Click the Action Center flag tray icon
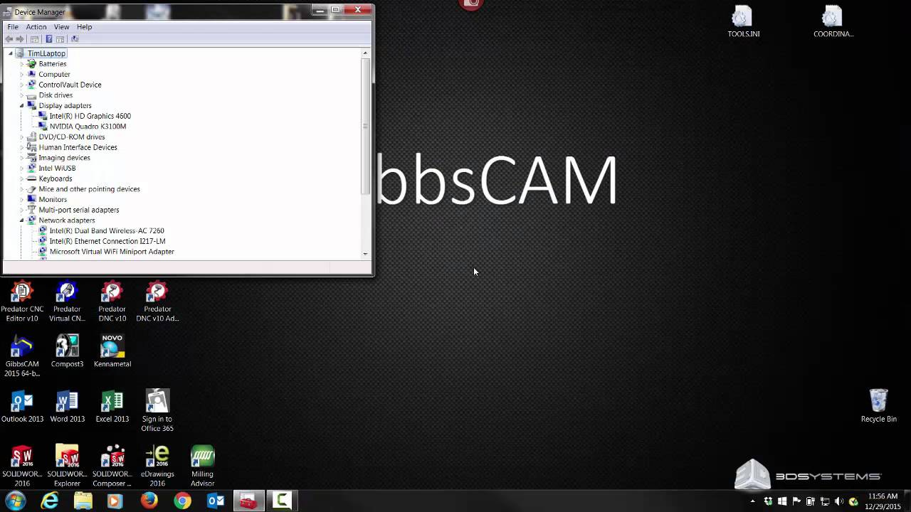 [796, 501]
